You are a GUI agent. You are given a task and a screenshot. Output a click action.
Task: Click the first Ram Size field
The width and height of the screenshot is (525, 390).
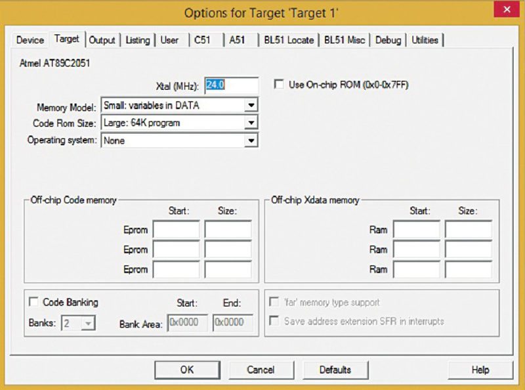(468, 230)
